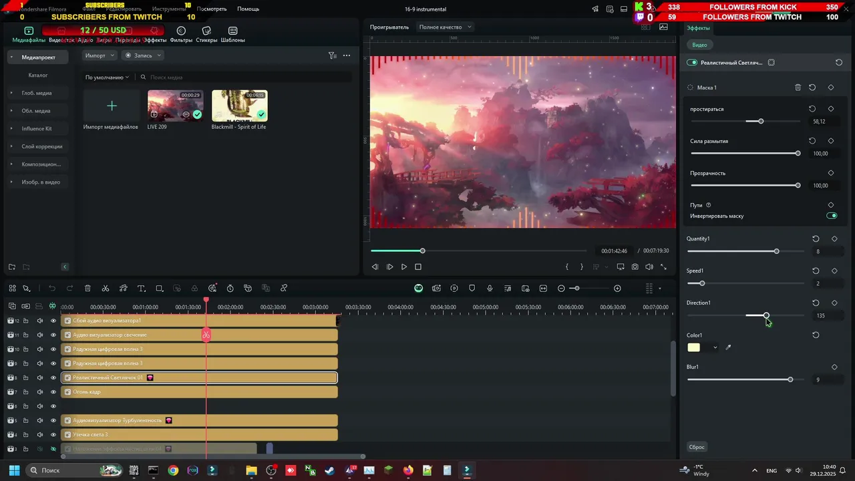This screenshot has width=855, height=481.
Task: Show hidden track 3 with its eye icon
Action: [53, 449]
